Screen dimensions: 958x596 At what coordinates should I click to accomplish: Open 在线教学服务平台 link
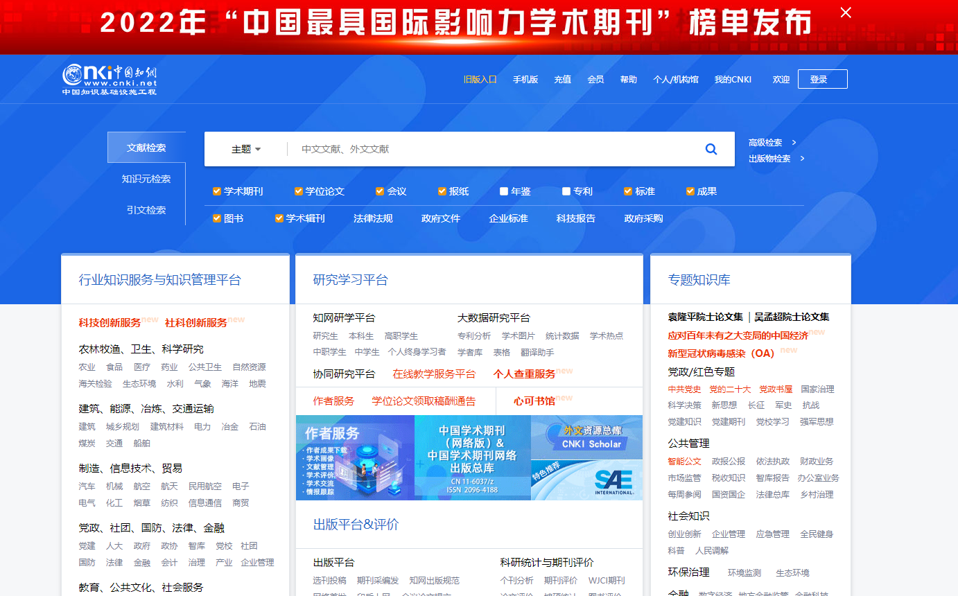click(x=434, y=374)
